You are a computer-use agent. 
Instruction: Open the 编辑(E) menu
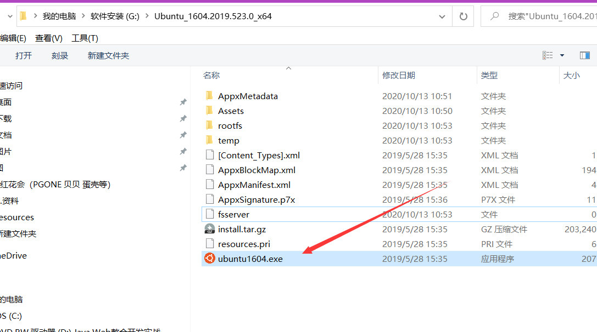click(x=13, y=38)
